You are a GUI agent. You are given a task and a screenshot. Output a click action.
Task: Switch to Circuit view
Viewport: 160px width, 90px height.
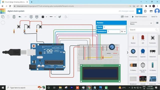tap(139, 11)
